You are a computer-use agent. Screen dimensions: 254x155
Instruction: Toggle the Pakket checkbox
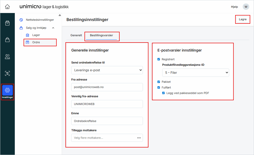(x=159, y=82)
